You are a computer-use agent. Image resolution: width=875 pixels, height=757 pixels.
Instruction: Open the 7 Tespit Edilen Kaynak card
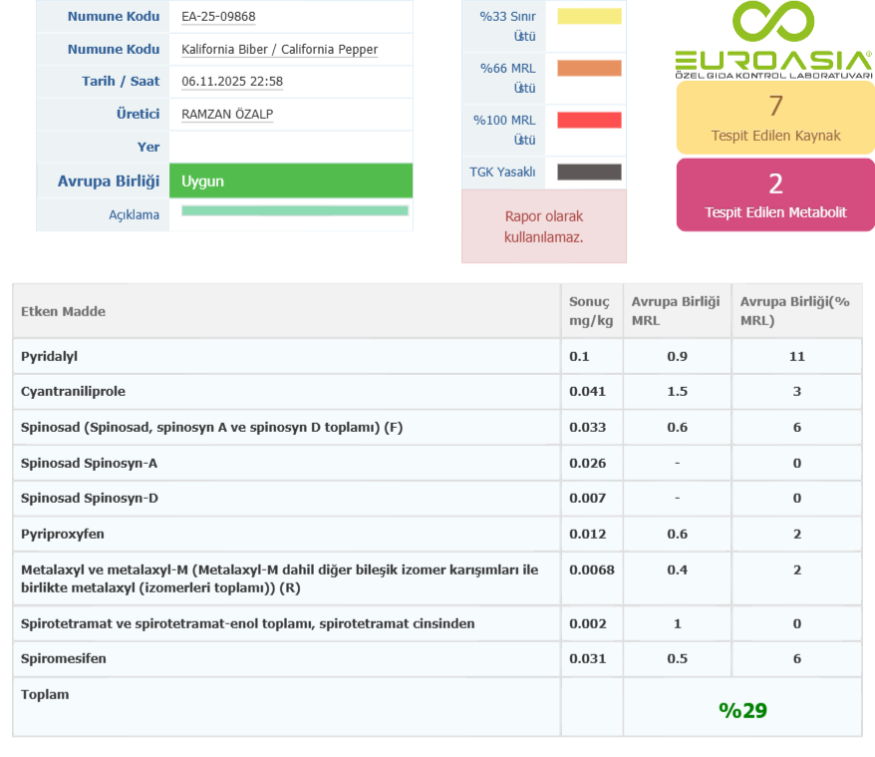pyautogui.click(x=775, y=117)
